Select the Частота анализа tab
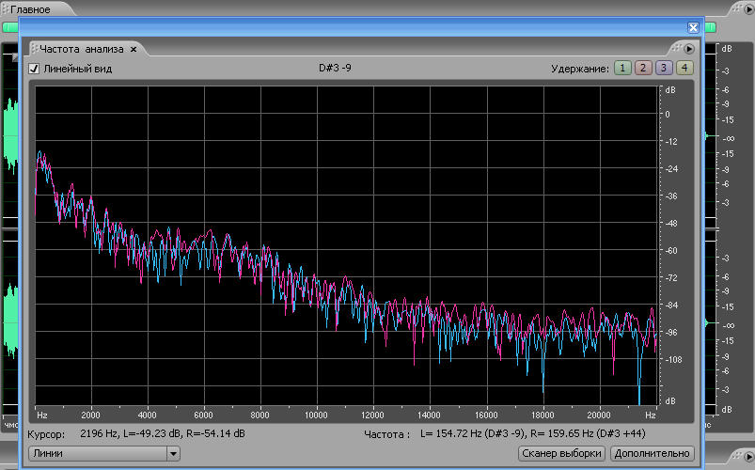The width and height of the screenshot is (755, 470). [x=83, y=48]
